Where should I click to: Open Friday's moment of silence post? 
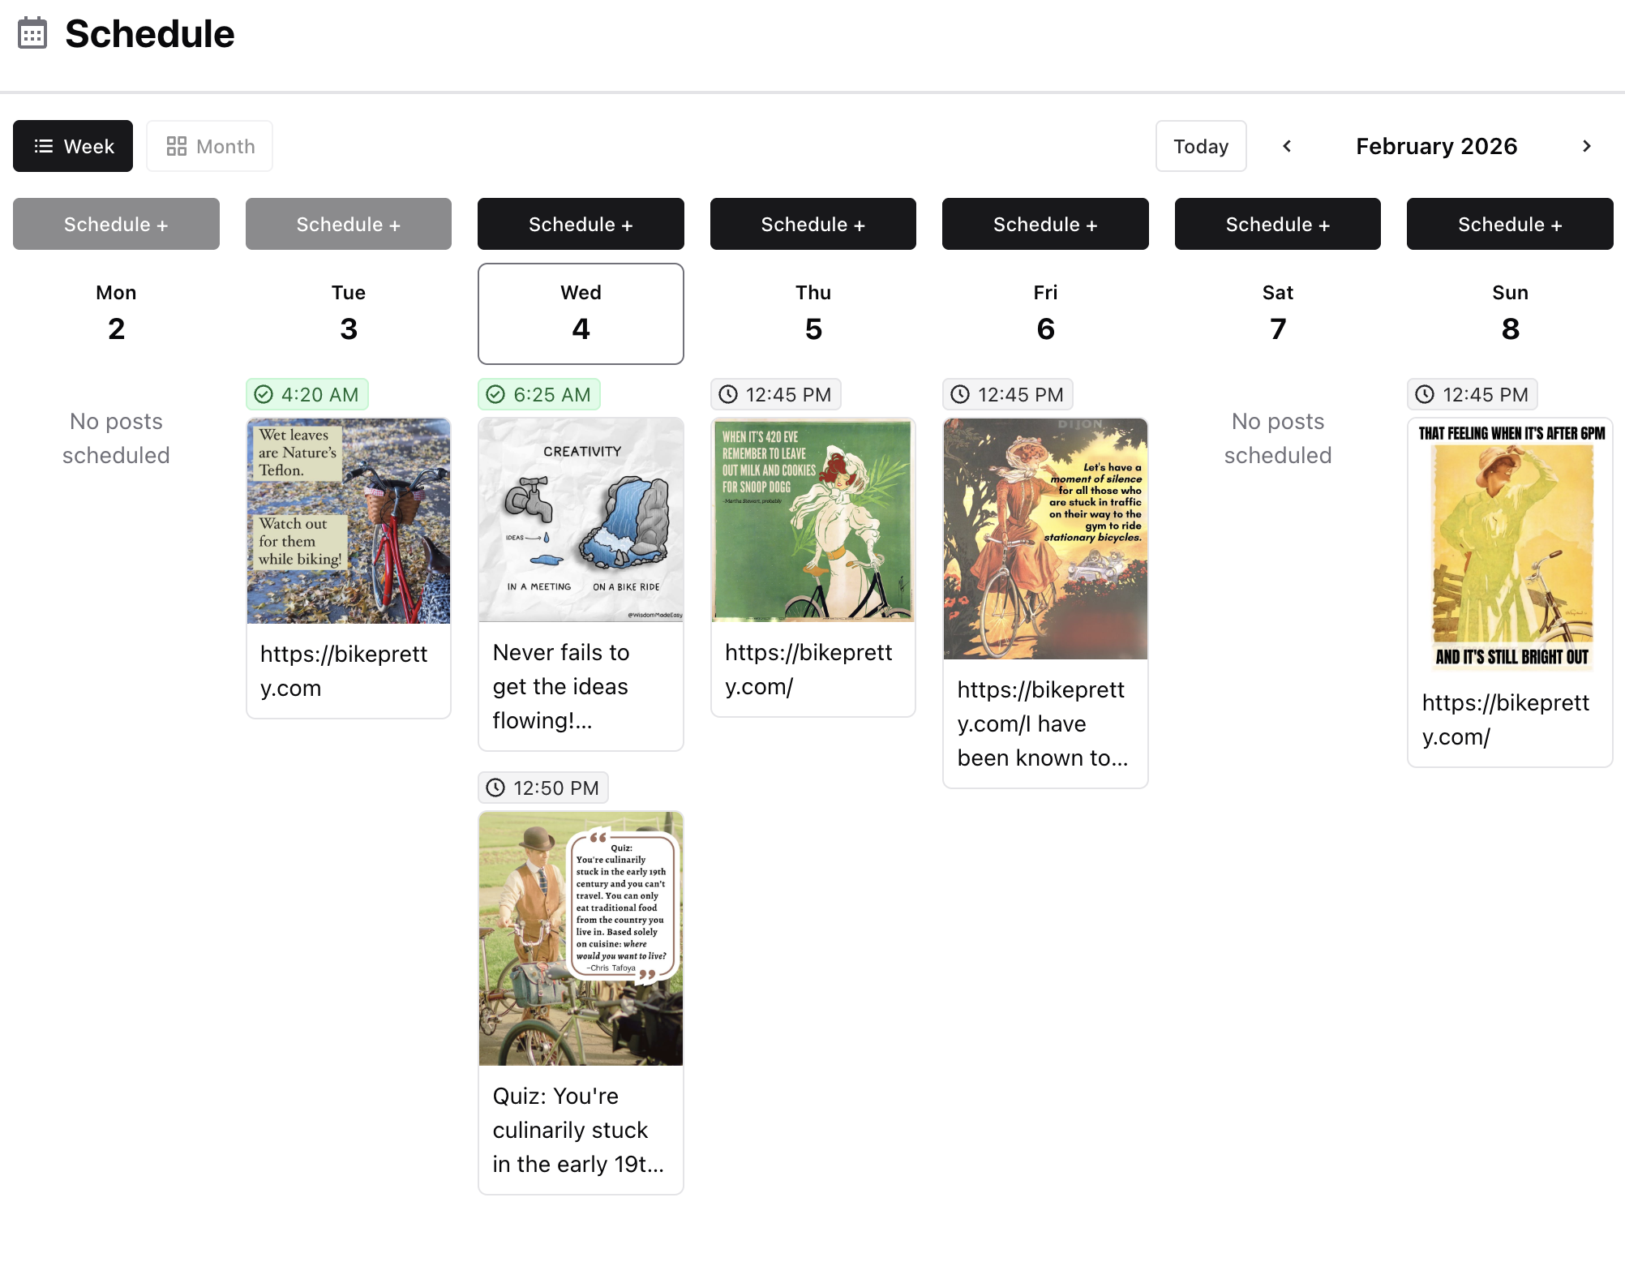pyautogui.click(x=1045, y=602)
